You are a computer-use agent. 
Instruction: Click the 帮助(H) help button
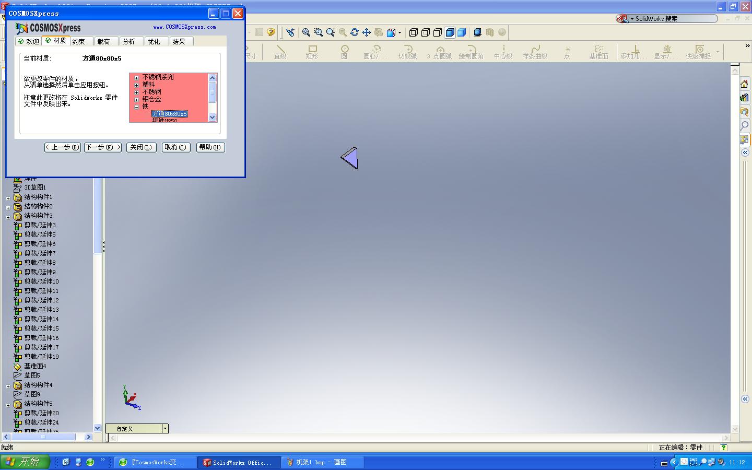click(210, 147)
